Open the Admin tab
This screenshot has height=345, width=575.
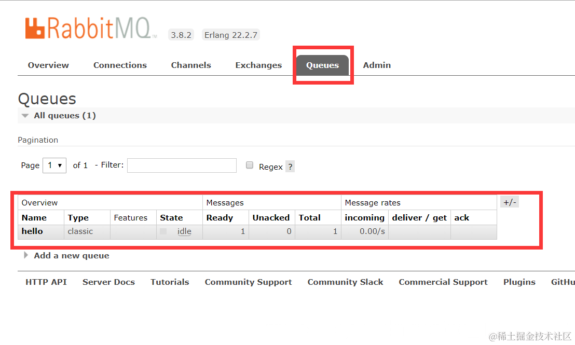coord(377,65)
